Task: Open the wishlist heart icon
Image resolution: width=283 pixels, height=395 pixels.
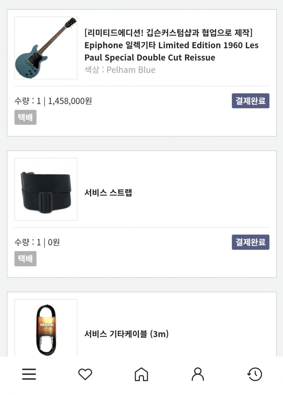Action: (x=85, y=374)
